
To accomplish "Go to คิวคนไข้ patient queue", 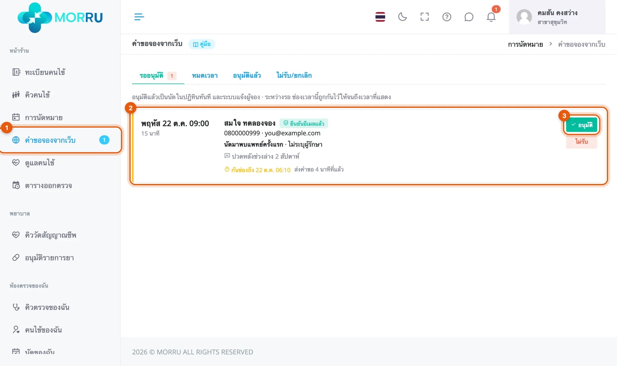I will click(37, 95).
